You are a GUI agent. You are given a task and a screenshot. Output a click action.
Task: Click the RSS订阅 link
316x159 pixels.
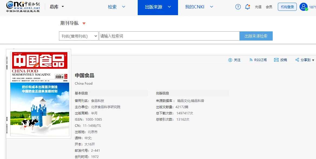click(260, 60)
